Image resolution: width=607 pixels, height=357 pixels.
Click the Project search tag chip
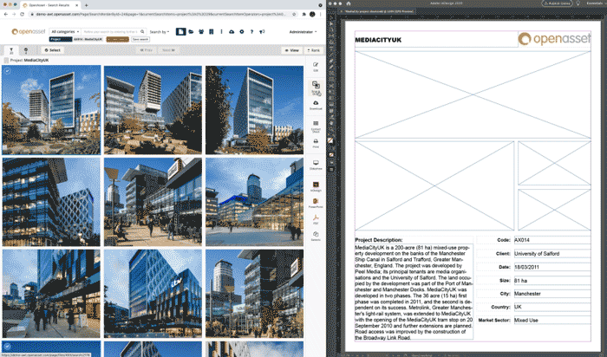61,40
